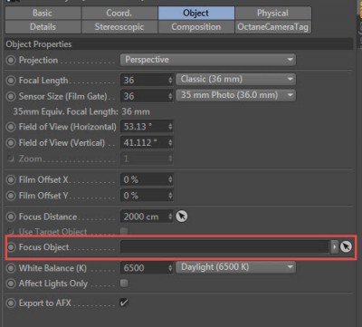
Task: Open the OctaneCameraTag tab
Action: 272,27
